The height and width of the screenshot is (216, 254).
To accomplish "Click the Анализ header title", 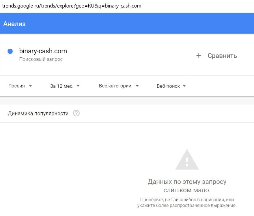I will point(14,24).
